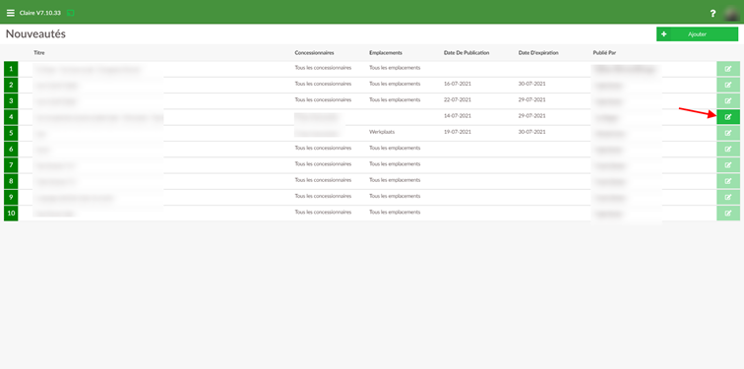Edit news item in row 10

[x=728, y=214]
